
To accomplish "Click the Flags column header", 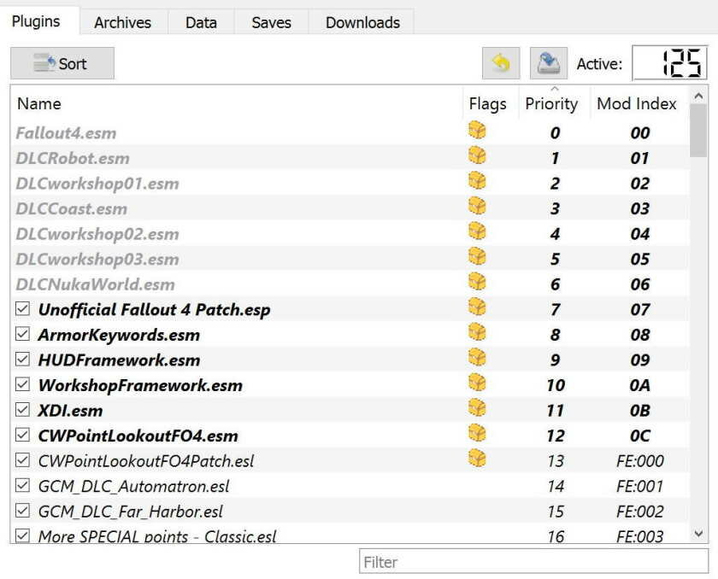I will click(488, 104).
